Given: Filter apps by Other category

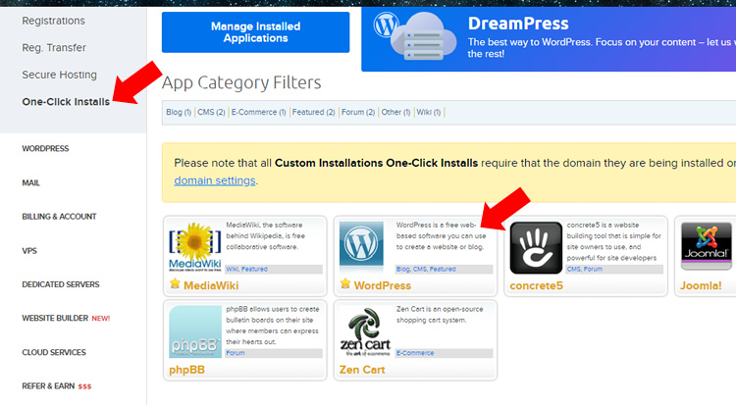Looking at the screenshot, I should coord(395,112).
